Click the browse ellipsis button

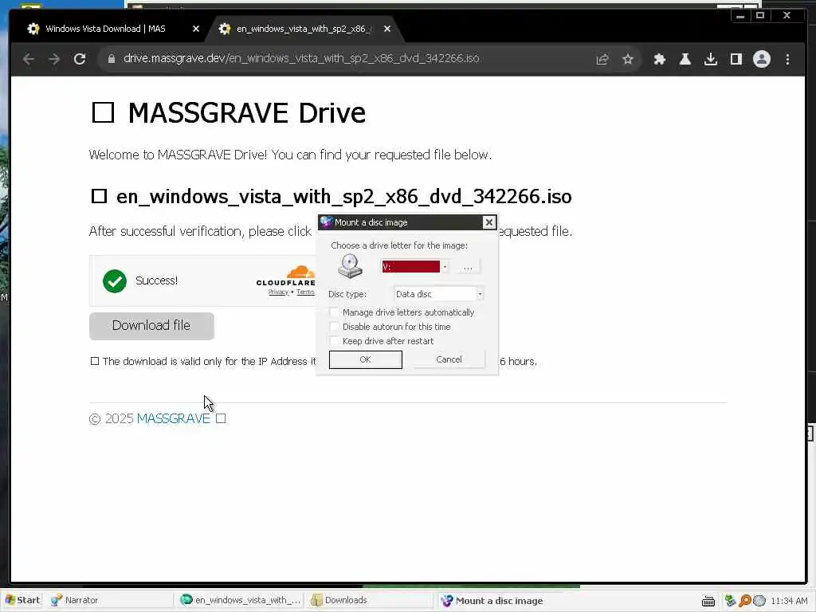467,266
